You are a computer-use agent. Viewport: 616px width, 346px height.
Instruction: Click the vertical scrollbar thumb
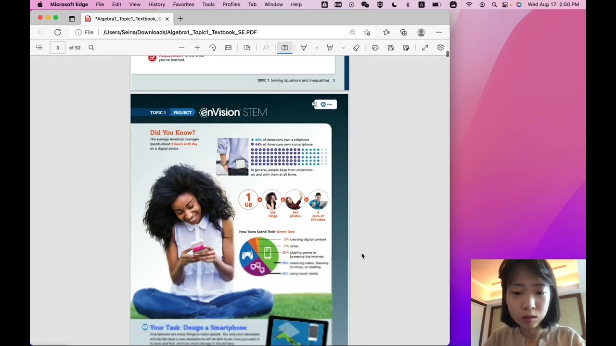coord(448,54)
